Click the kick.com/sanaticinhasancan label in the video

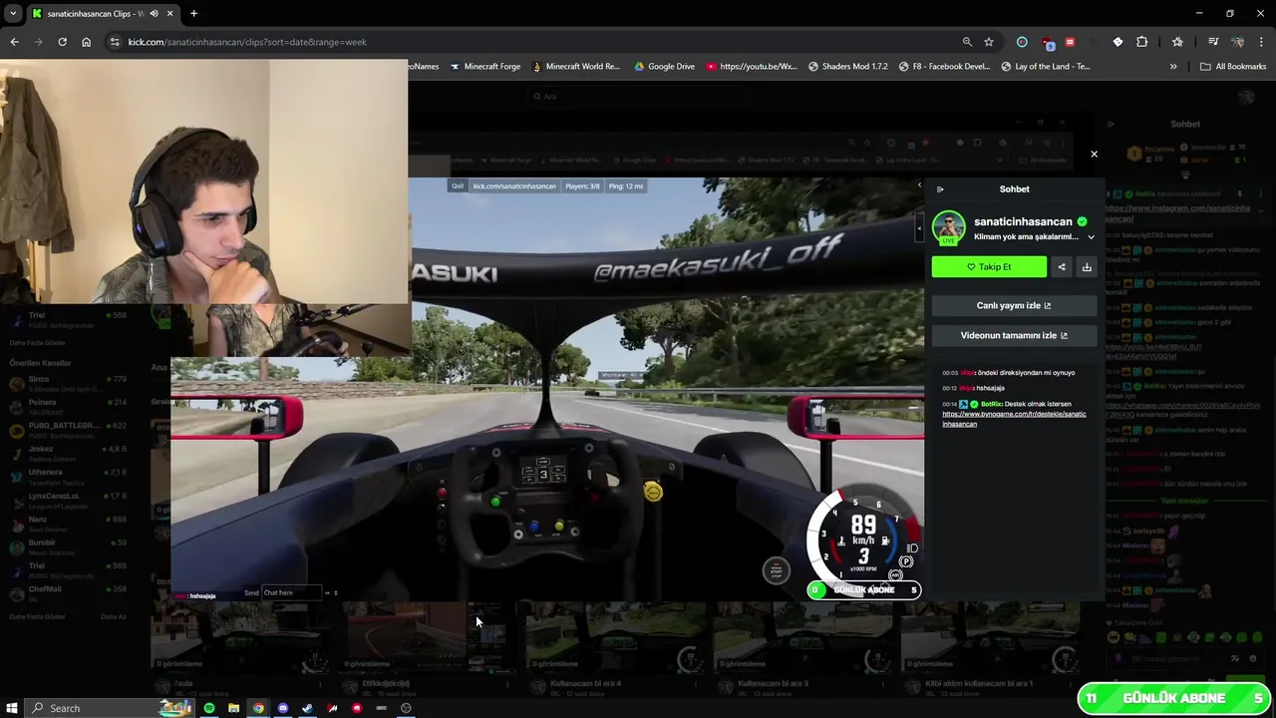click(514, 186)
